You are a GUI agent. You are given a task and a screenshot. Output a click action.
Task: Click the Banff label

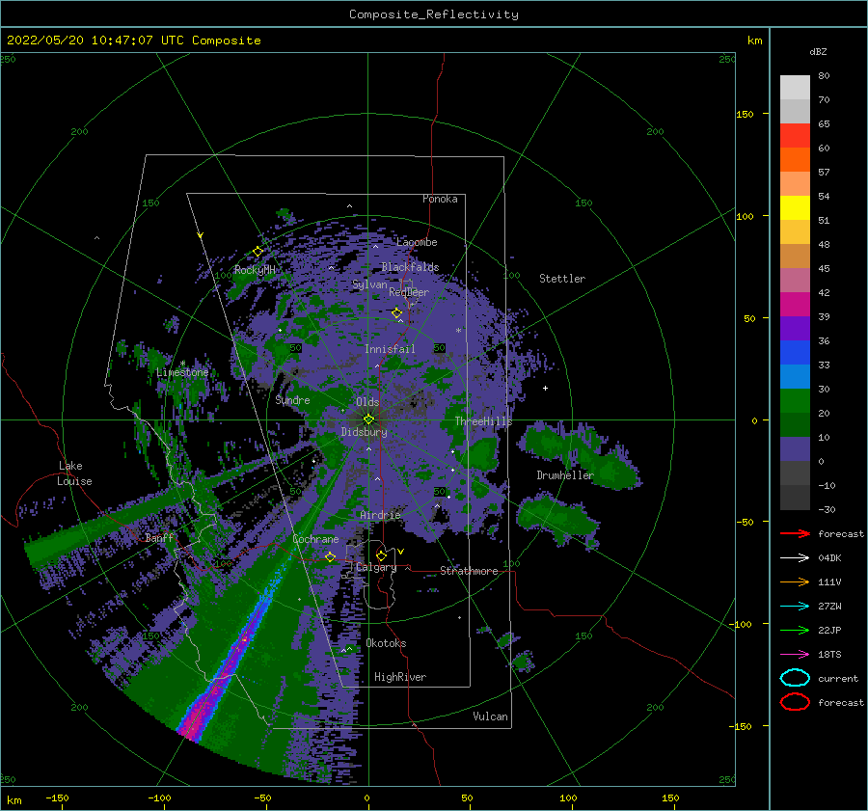tap(159, 537)
